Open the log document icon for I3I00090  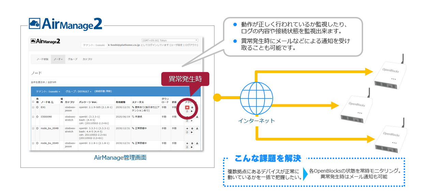(x=187, y=121)
